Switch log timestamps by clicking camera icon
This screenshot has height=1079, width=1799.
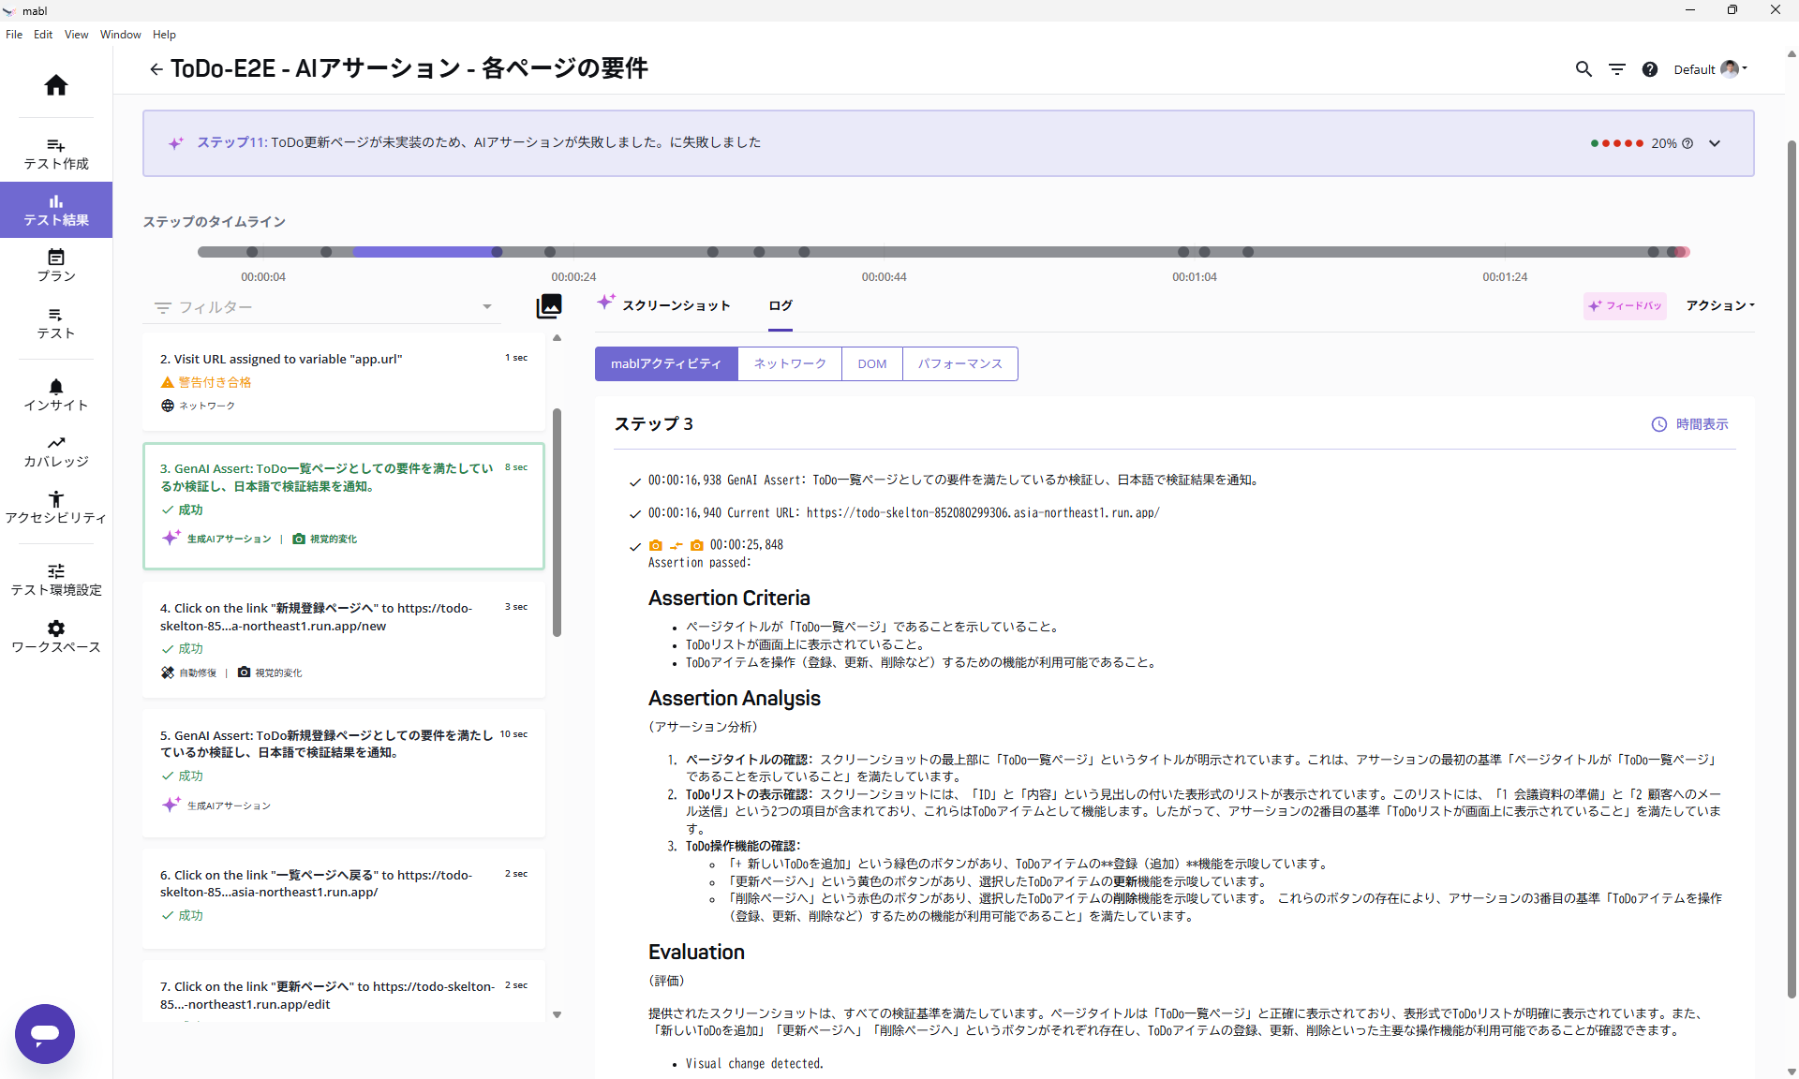(656, 545)
